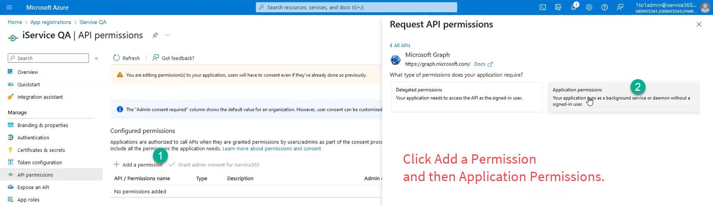The width and height of the screenshot is (713, 206).
Task: Click the Quickstart cloud icon
Action: point(10,84)
